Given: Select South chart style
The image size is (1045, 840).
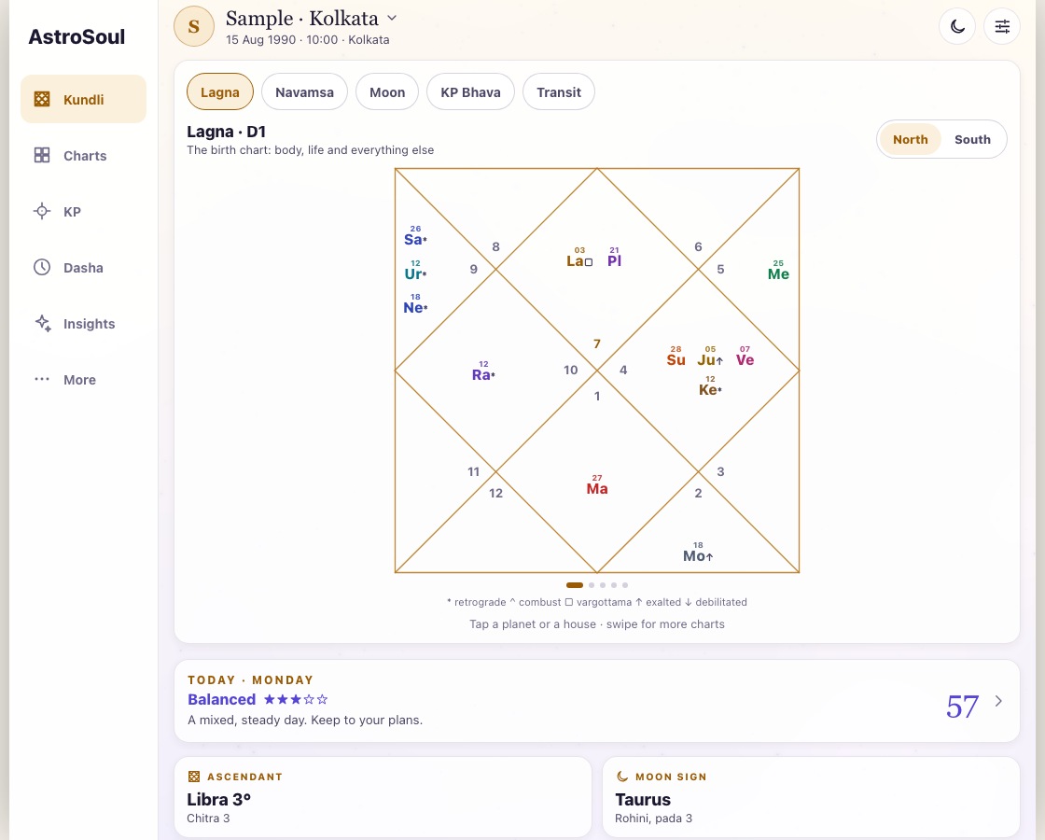Looking at the screenshot, I should click(x=972, y=139).
